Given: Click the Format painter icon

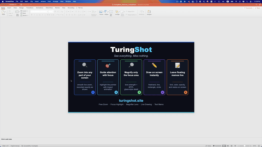Looking at the screenshot, I should (x=7, y=15).
